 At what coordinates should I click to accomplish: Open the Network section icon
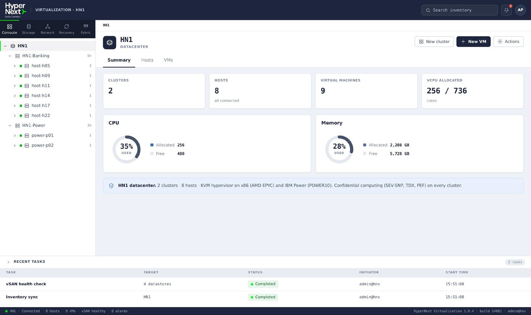[x=47, y=26]
